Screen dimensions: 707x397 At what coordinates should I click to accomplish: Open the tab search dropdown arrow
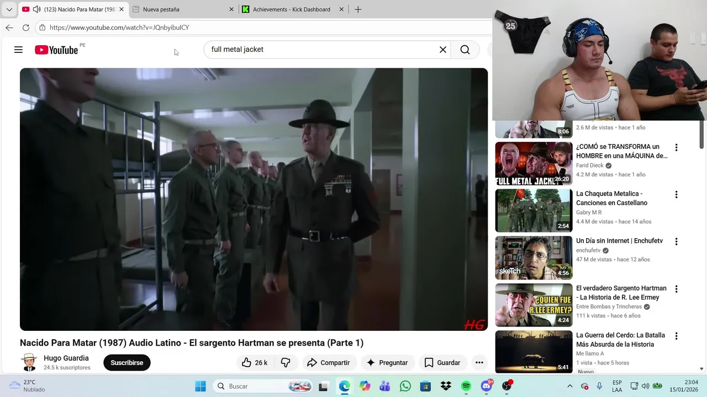pyautogui.click(x=9, y=9)
